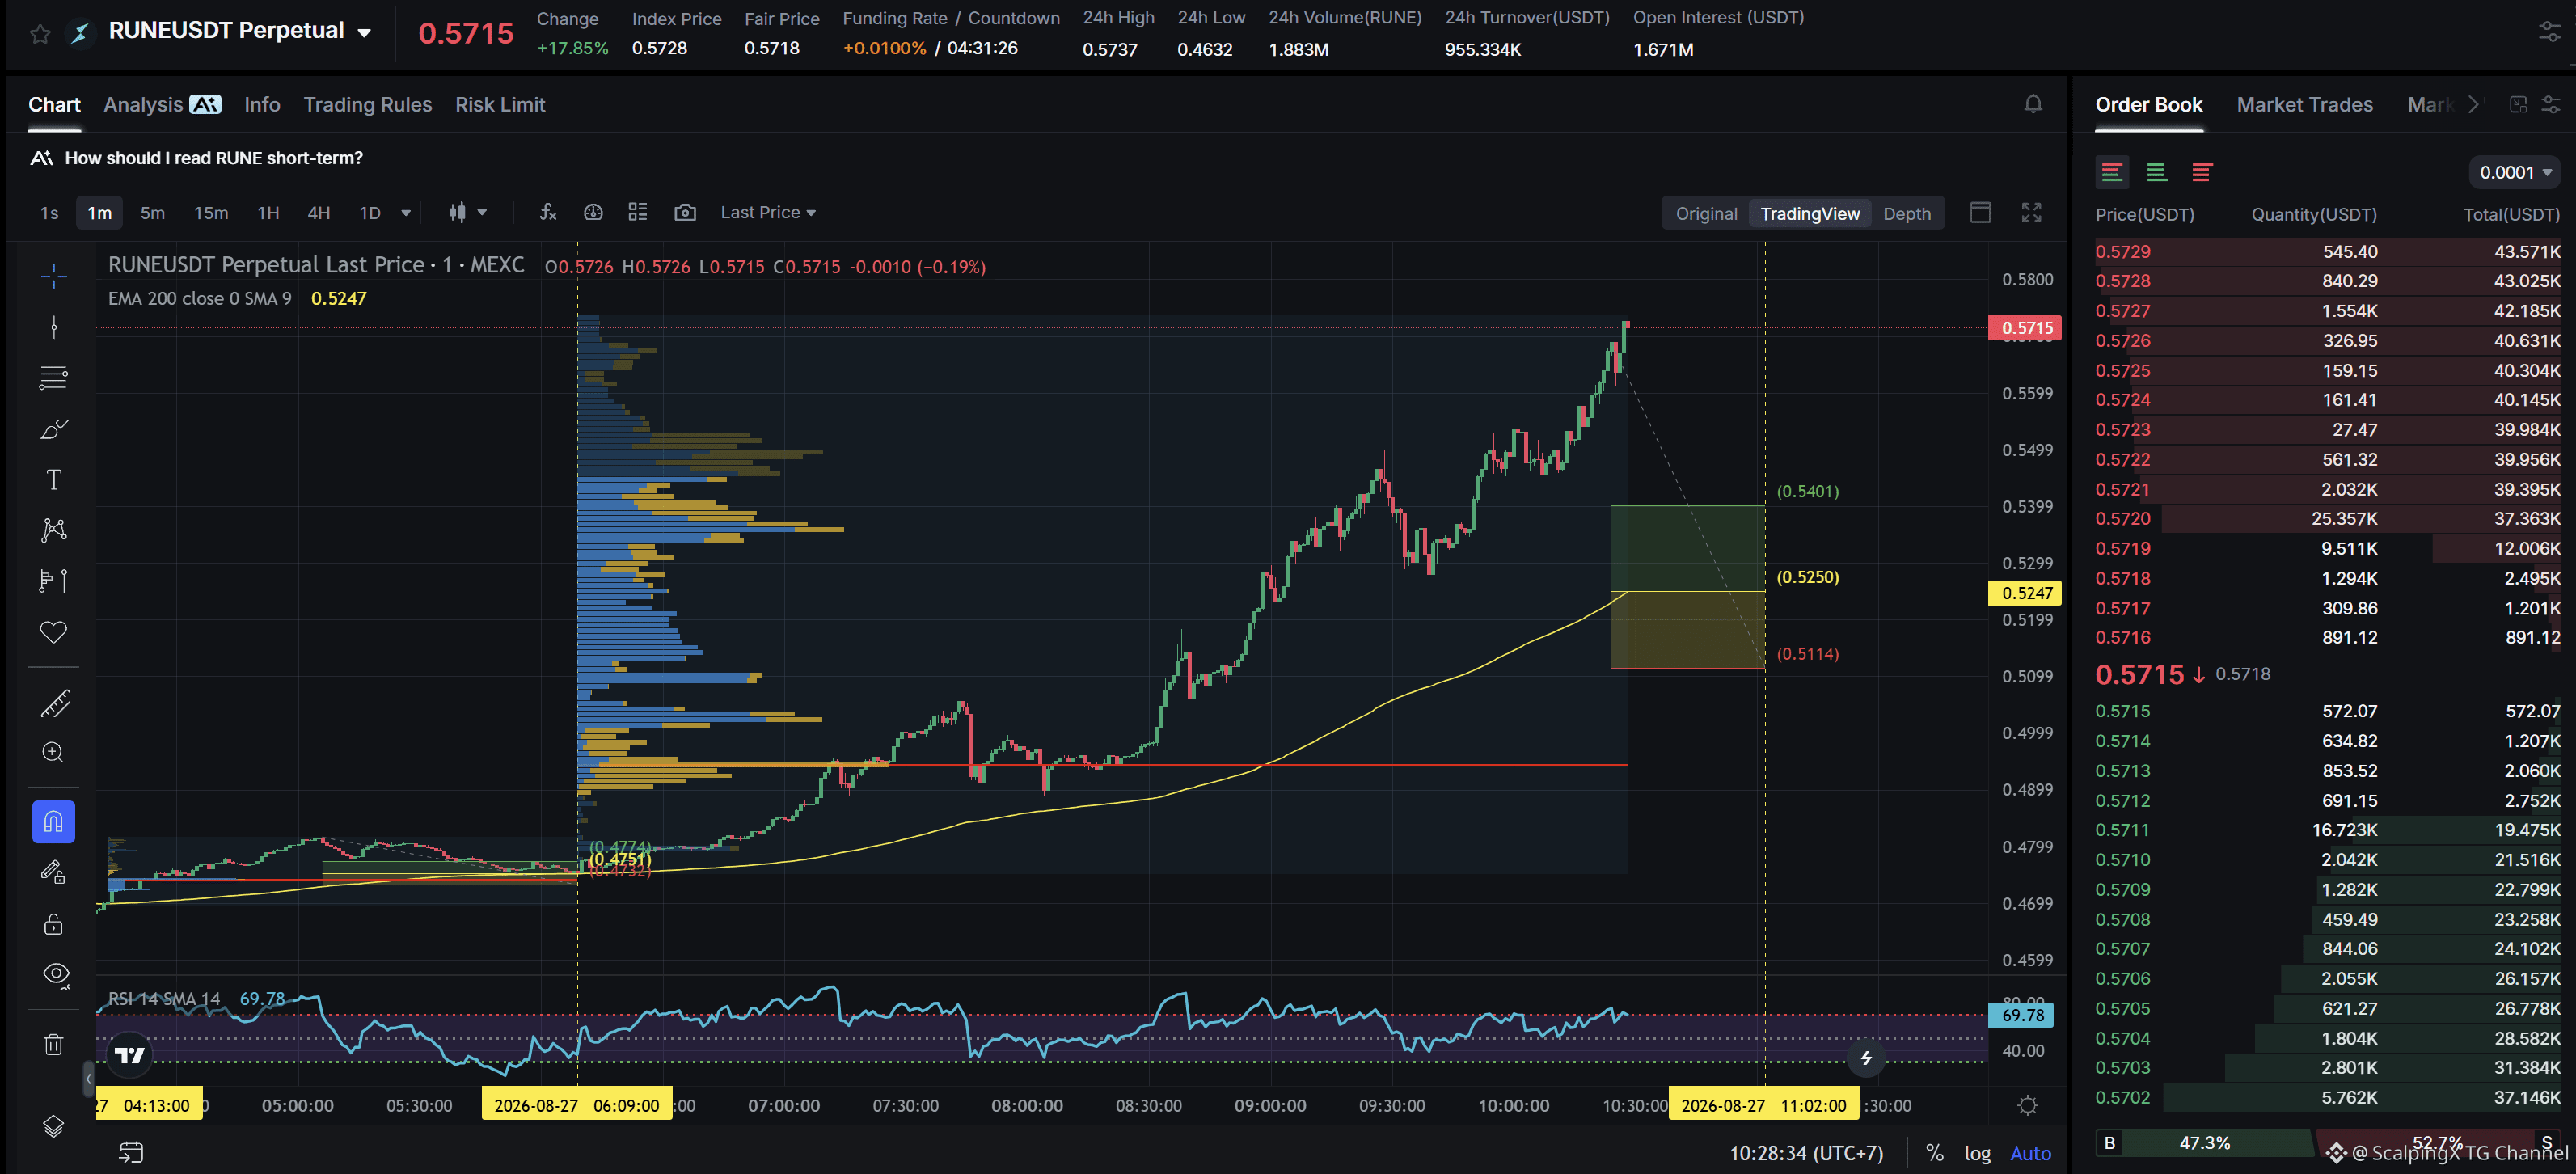The height and width of the screenshot is (1174, 2576).
Task: Select the 1H timeframe
Action: click(268, 213)
